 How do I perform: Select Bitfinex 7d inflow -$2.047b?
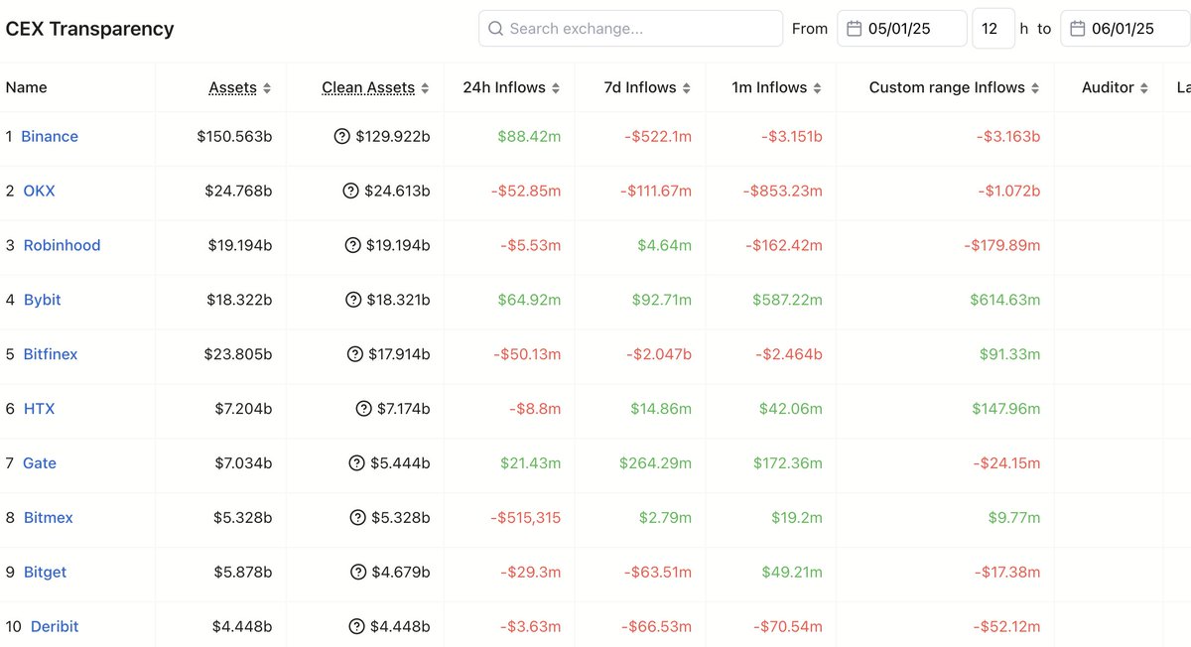[x=659, y=354]
